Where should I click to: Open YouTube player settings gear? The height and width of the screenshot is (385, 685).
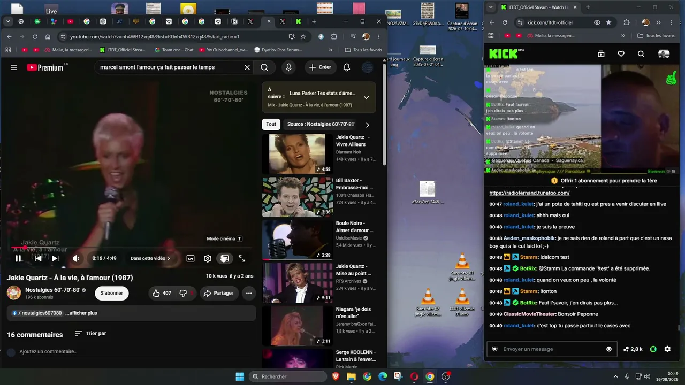click(208, 258)
